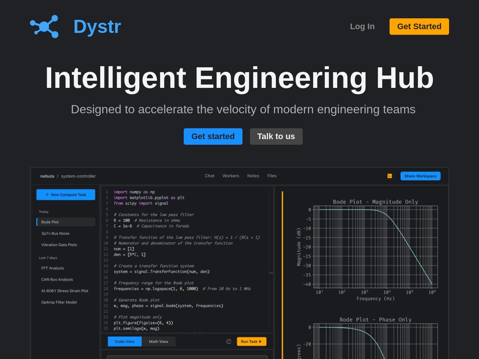The width and height of the screenshot is (479, 359).
Task: Click the 'Today' section label
Action: 44,212
